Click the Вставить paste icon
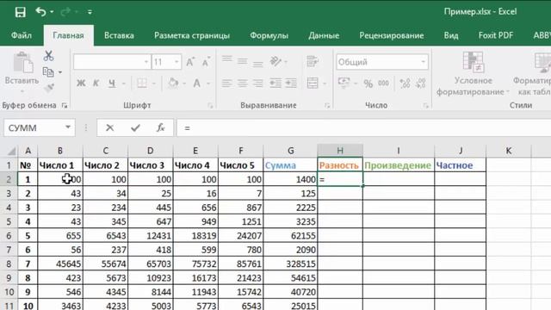Screen dimensions: 551x310 click(x=23, y=63)
